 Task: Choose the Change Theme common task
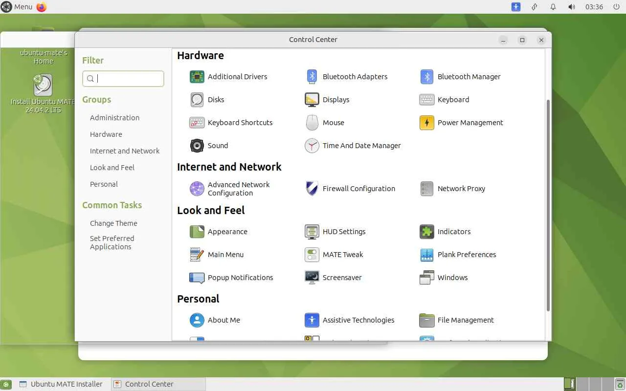[x=113, y=223]
